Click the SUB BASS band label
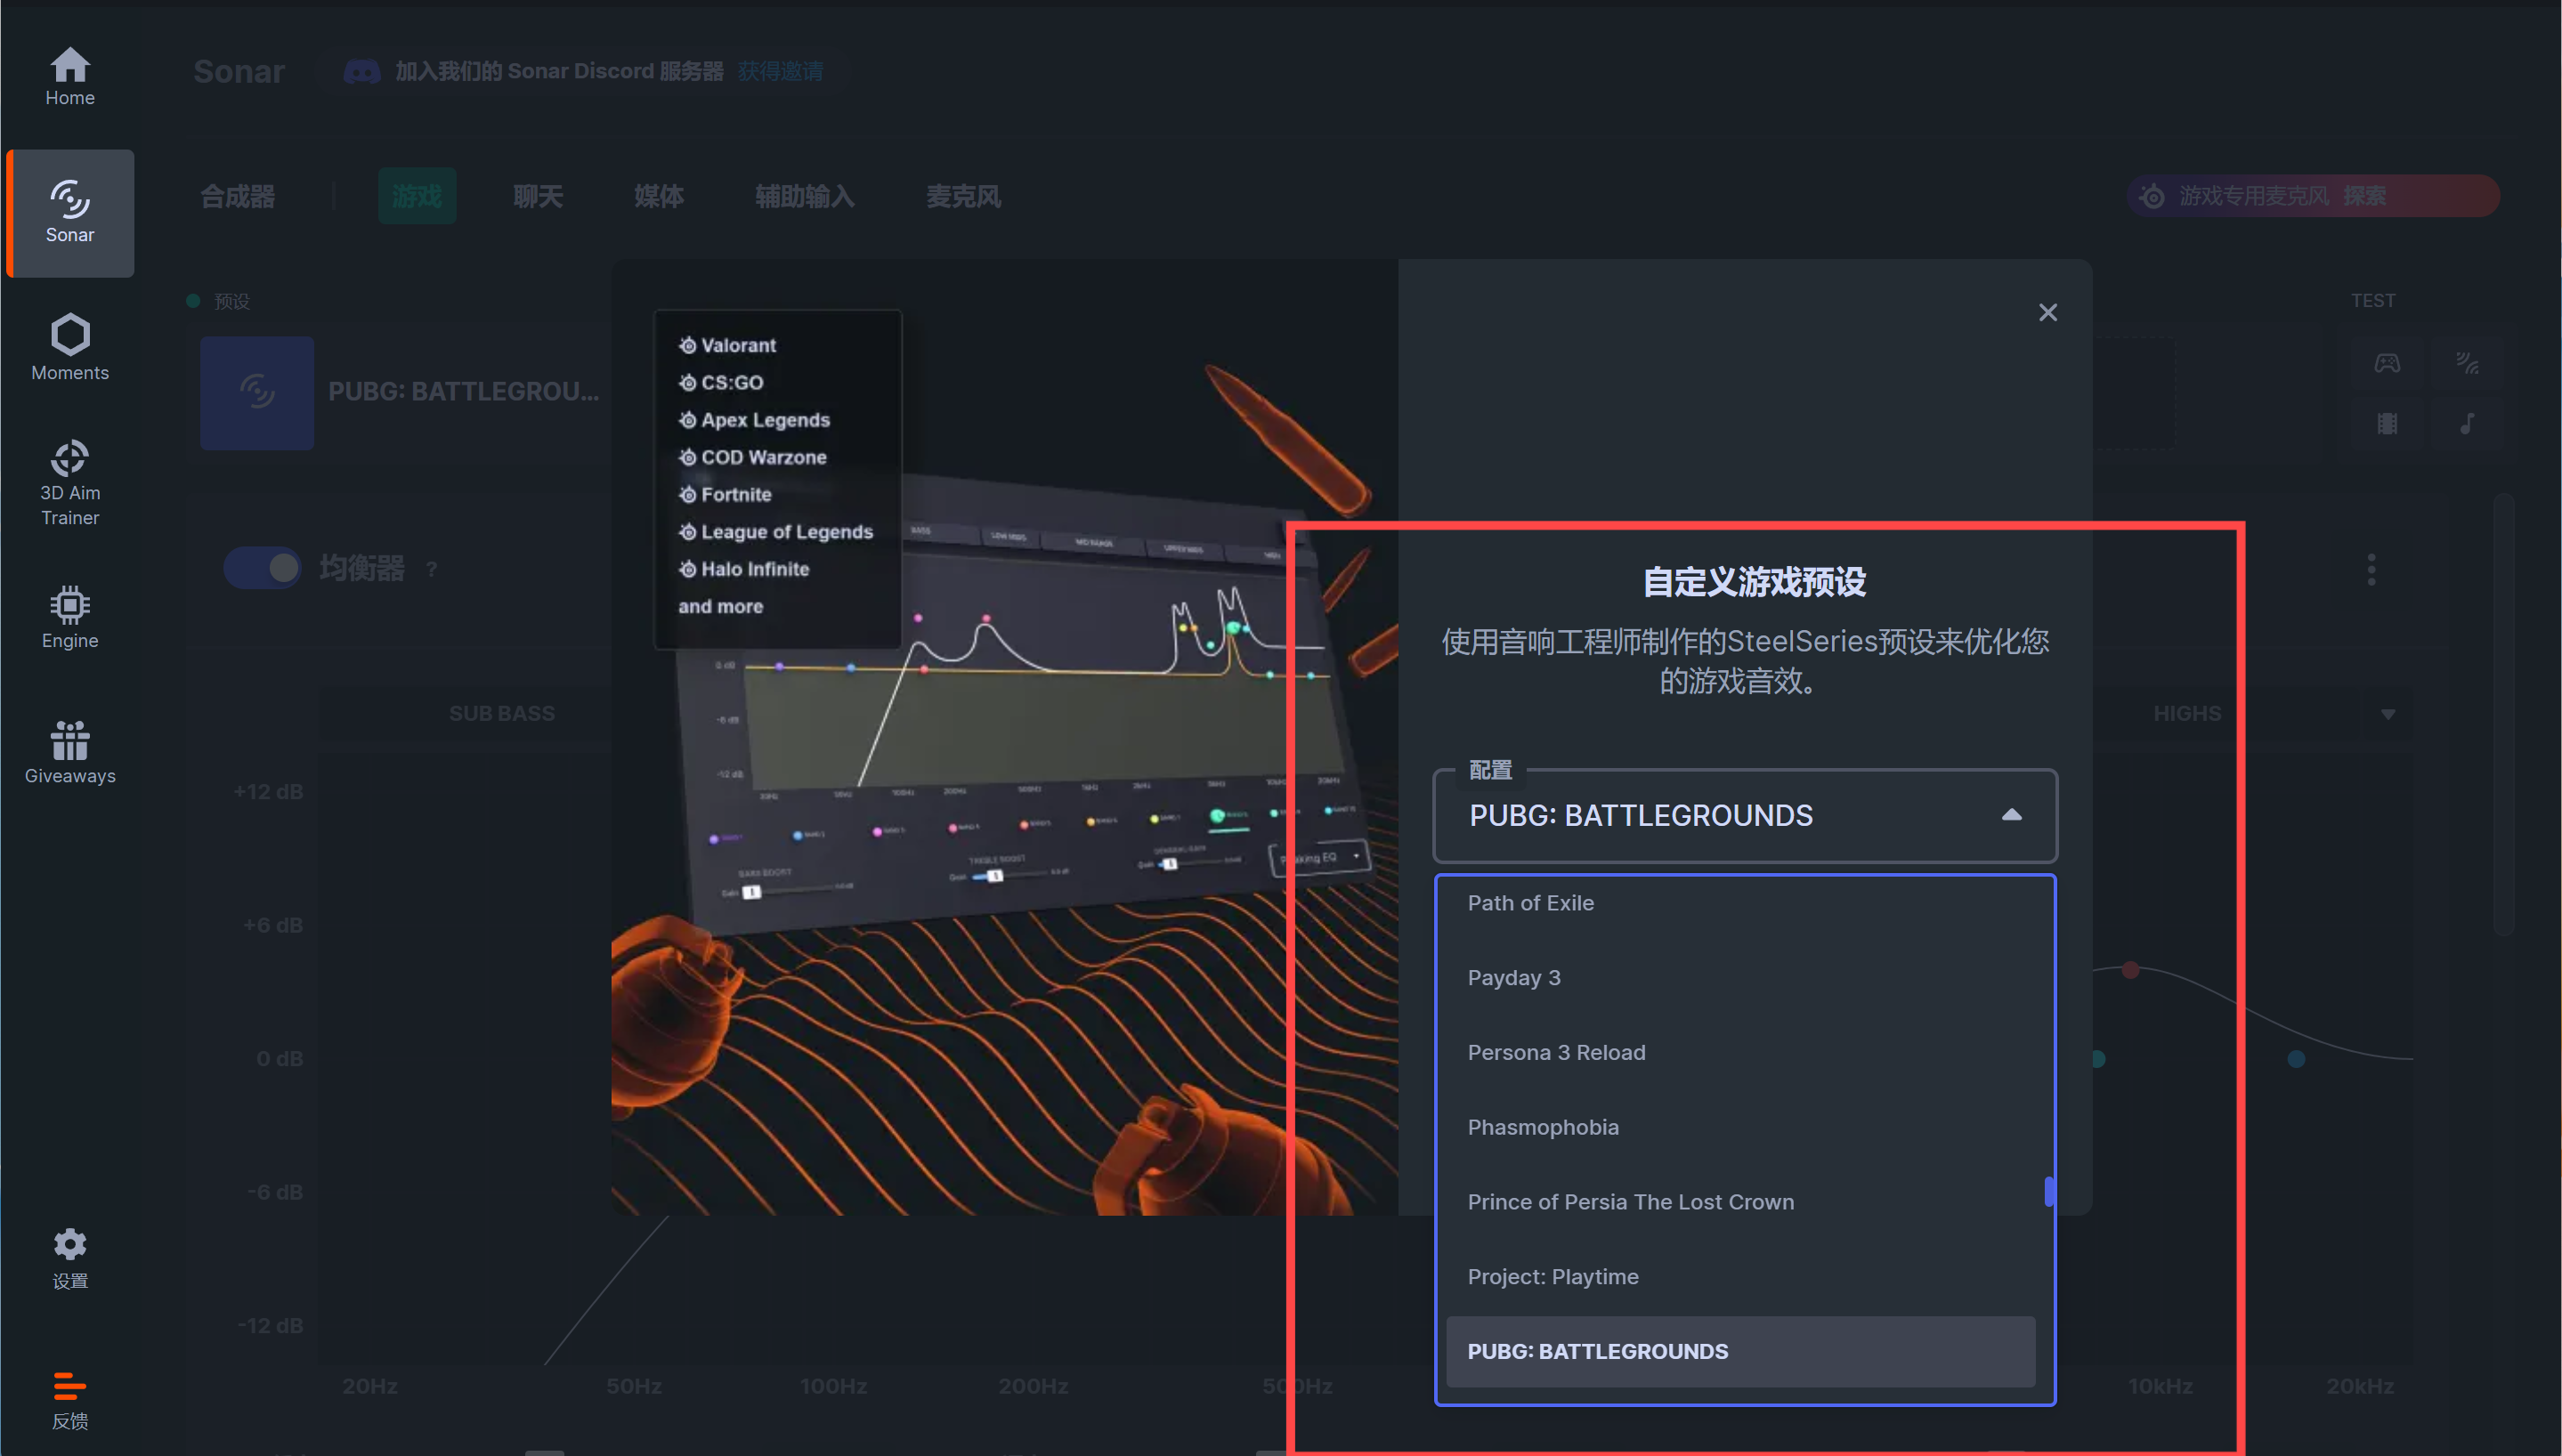 502,714
